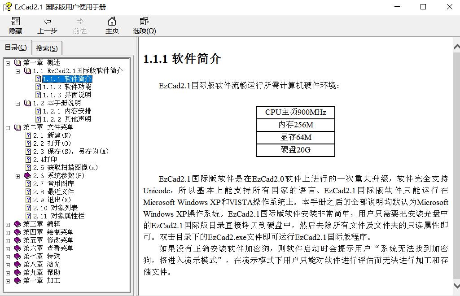Select the 第六章 查看菜单 chapter label
460x296 pixels.
48,248
